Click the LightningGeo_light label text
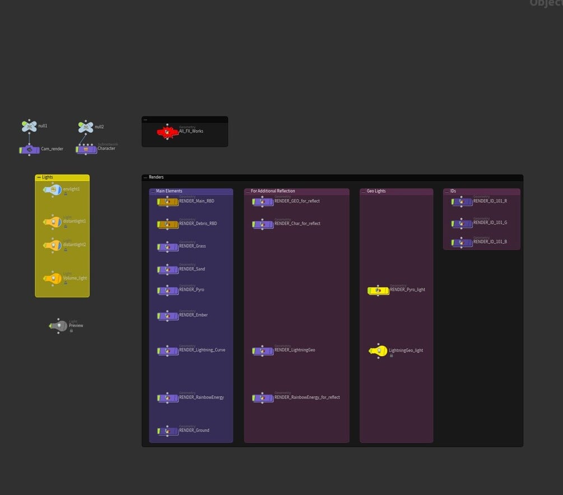The width and height of the screenshot is (563, 495). coord(406,351)
